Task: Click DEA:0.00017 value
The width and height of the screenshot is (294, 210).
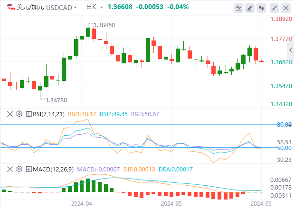Action: point(176,170)
